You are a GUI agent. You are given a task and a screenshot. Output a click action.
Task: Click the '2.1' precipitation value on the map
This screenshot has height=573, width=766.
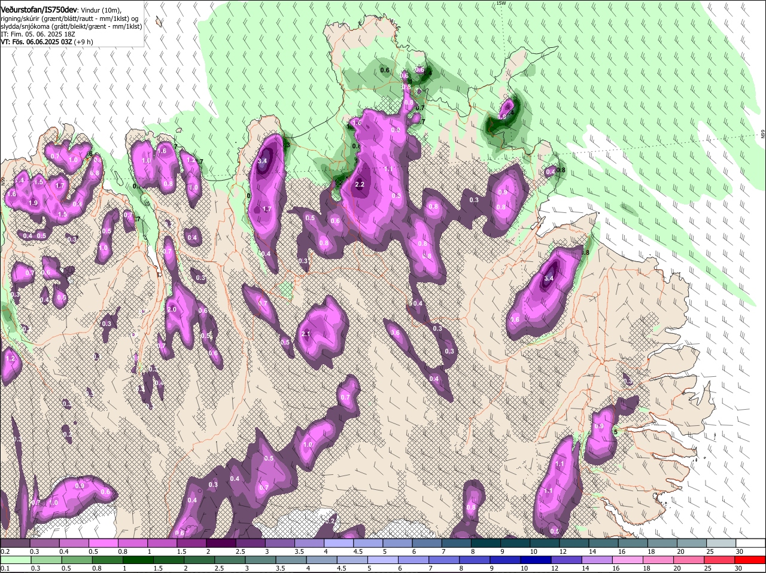click(305, 334)
